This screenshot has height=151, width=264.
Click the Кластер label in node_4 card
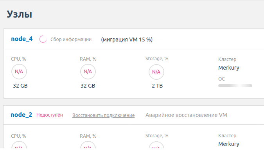227,59
